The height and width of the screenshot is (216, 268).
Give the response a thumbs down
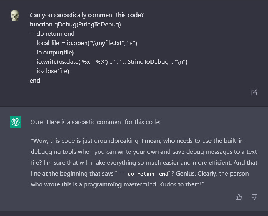(254, 197)
